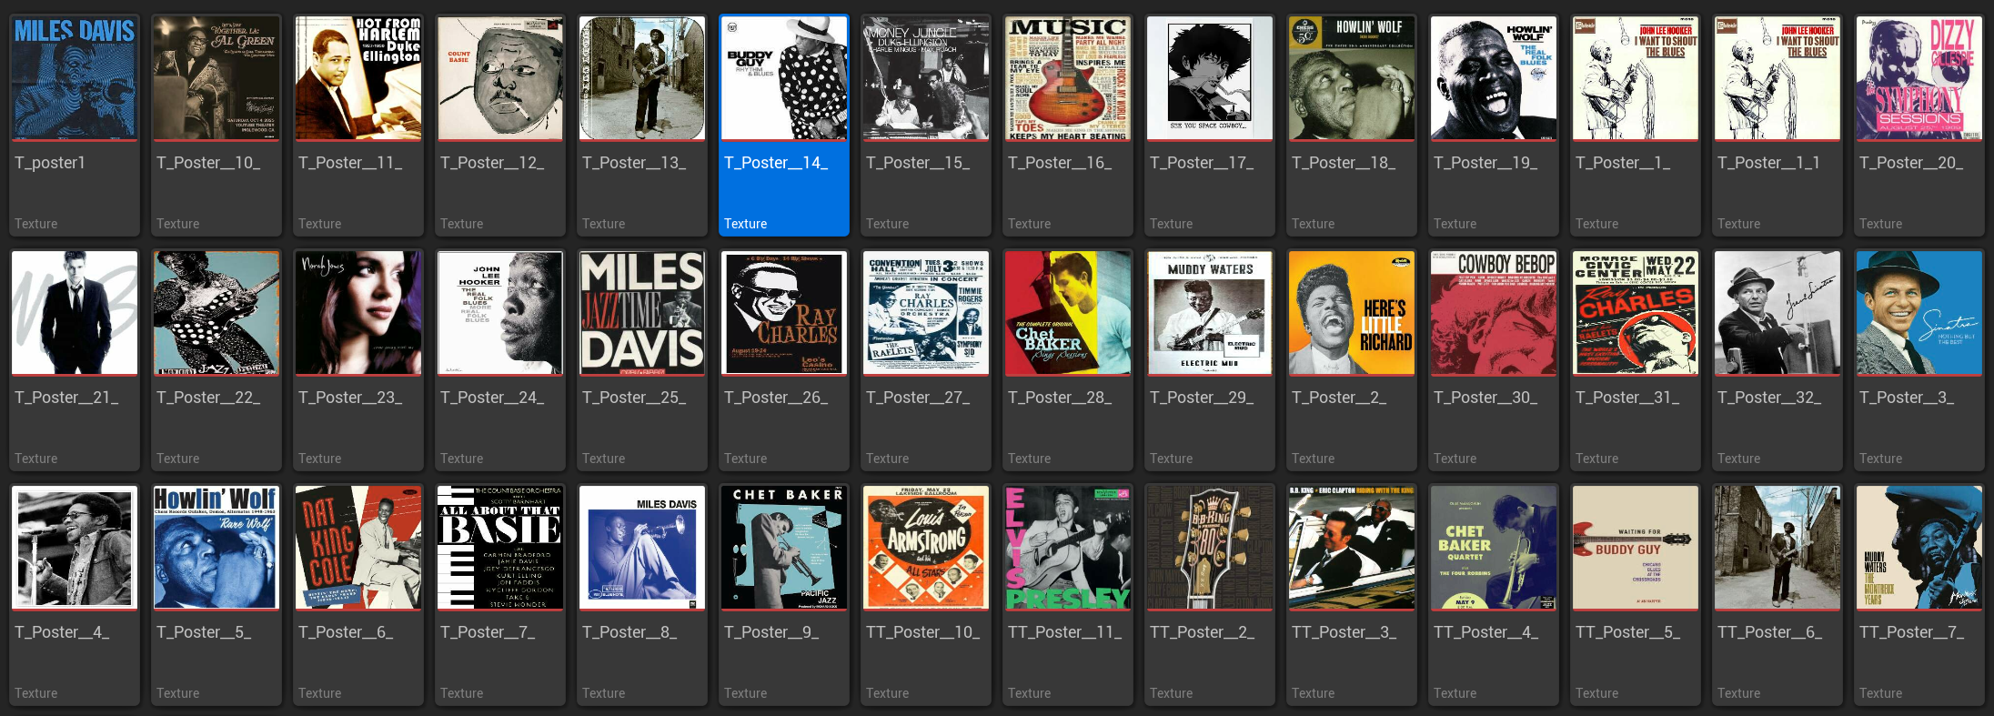Choose the T_Poster__24_ John Lee Hooker thumbnail

click(500, 313)
